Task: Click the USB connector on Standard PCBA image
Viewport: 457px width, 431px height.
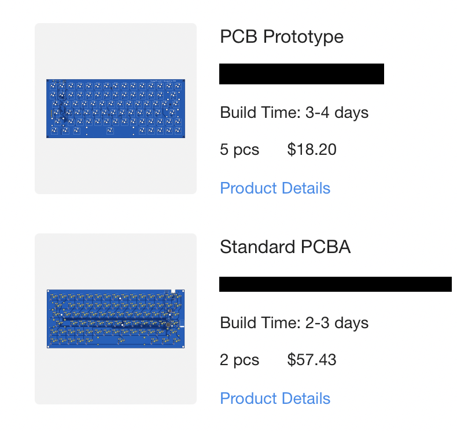Action: [173, 291]
